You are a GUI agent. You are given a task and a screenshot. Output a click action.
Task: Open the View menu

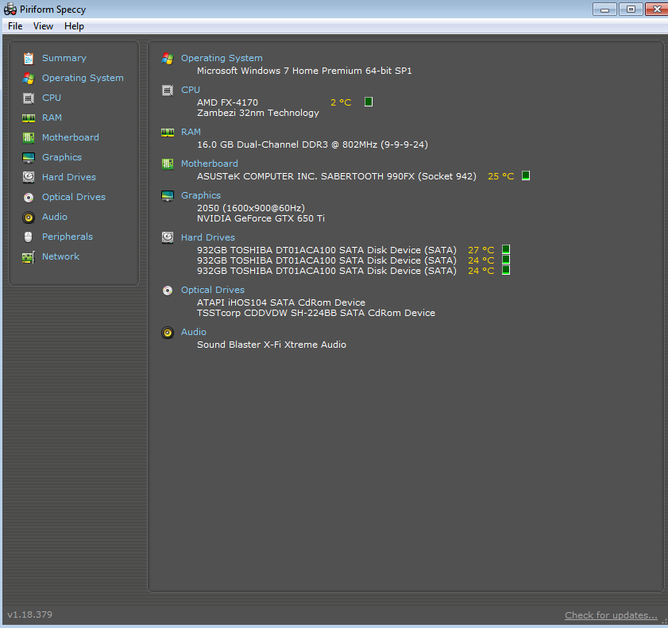click(43, 26)
